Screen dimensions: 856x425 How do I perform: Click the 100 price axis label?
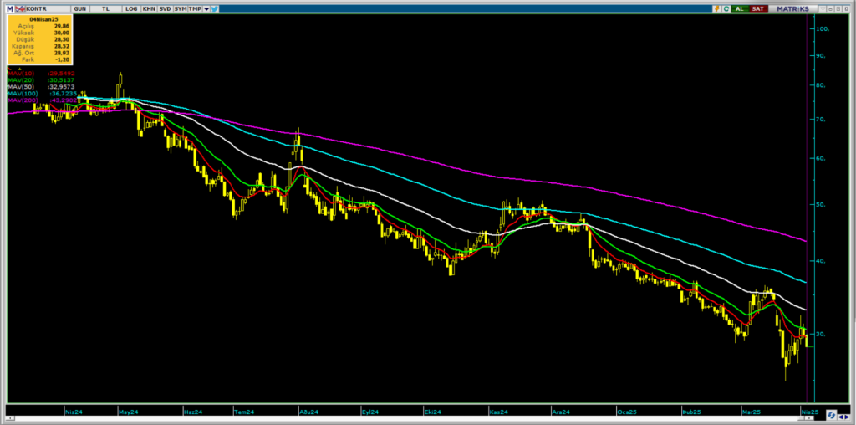pyautogui.click(x=823, y=29)
